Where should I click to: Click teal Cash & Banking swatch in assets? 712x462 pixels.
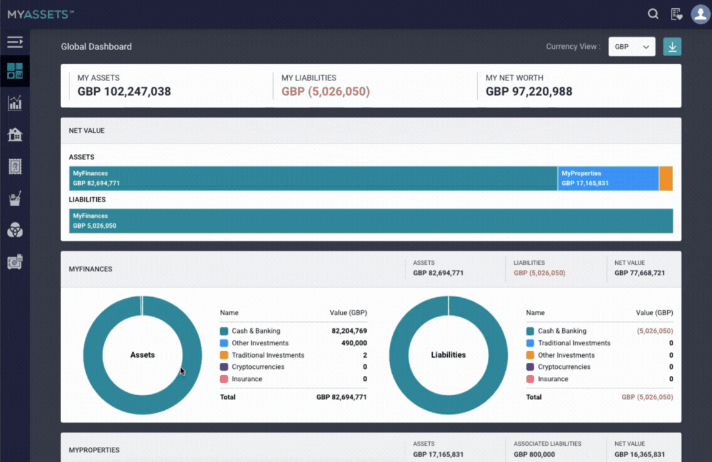point(224,332)
